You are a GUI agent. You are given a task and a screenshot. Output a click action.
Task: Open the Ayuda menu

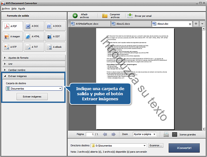(x=22, y=9)
